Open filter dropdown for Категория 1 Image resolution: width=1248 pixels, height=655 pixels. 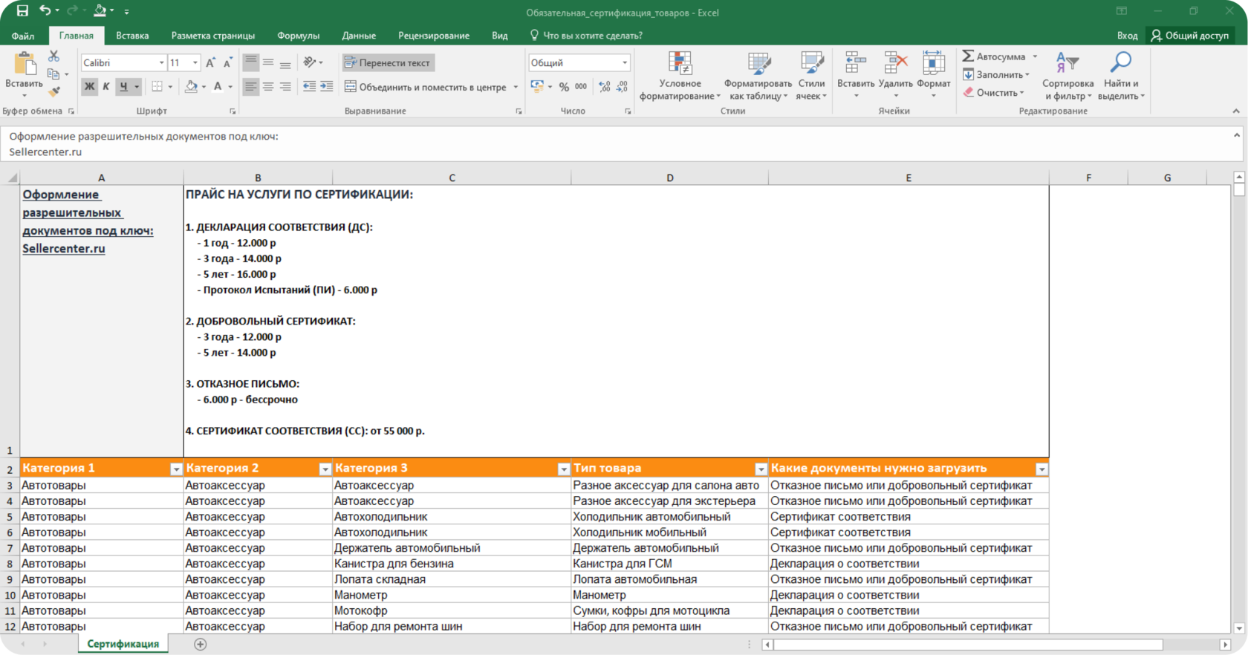(176, 469)
